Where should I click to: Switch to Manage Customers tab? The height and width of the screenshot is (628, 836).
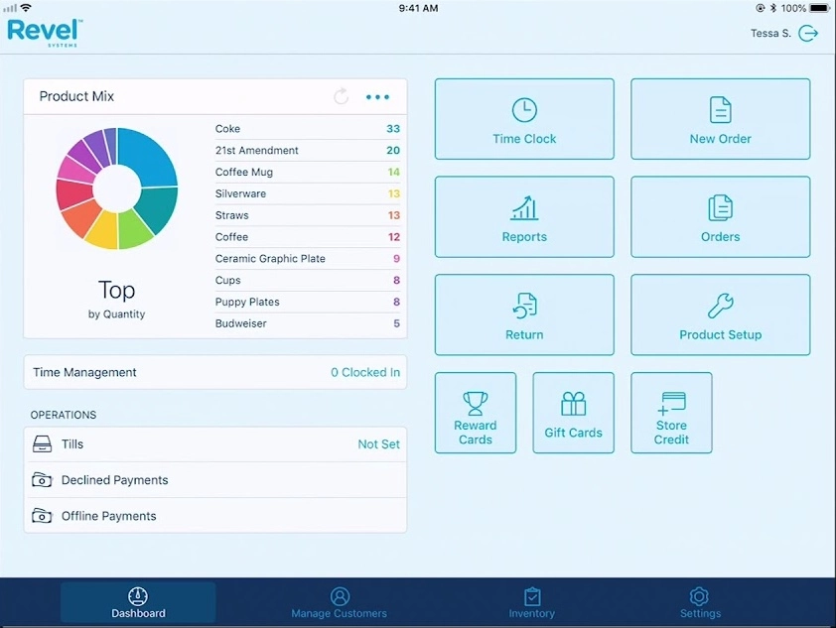[340, 602]
